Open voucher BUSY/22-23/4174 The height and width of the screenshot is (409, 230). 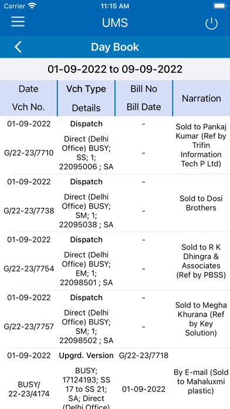(29, 389)
